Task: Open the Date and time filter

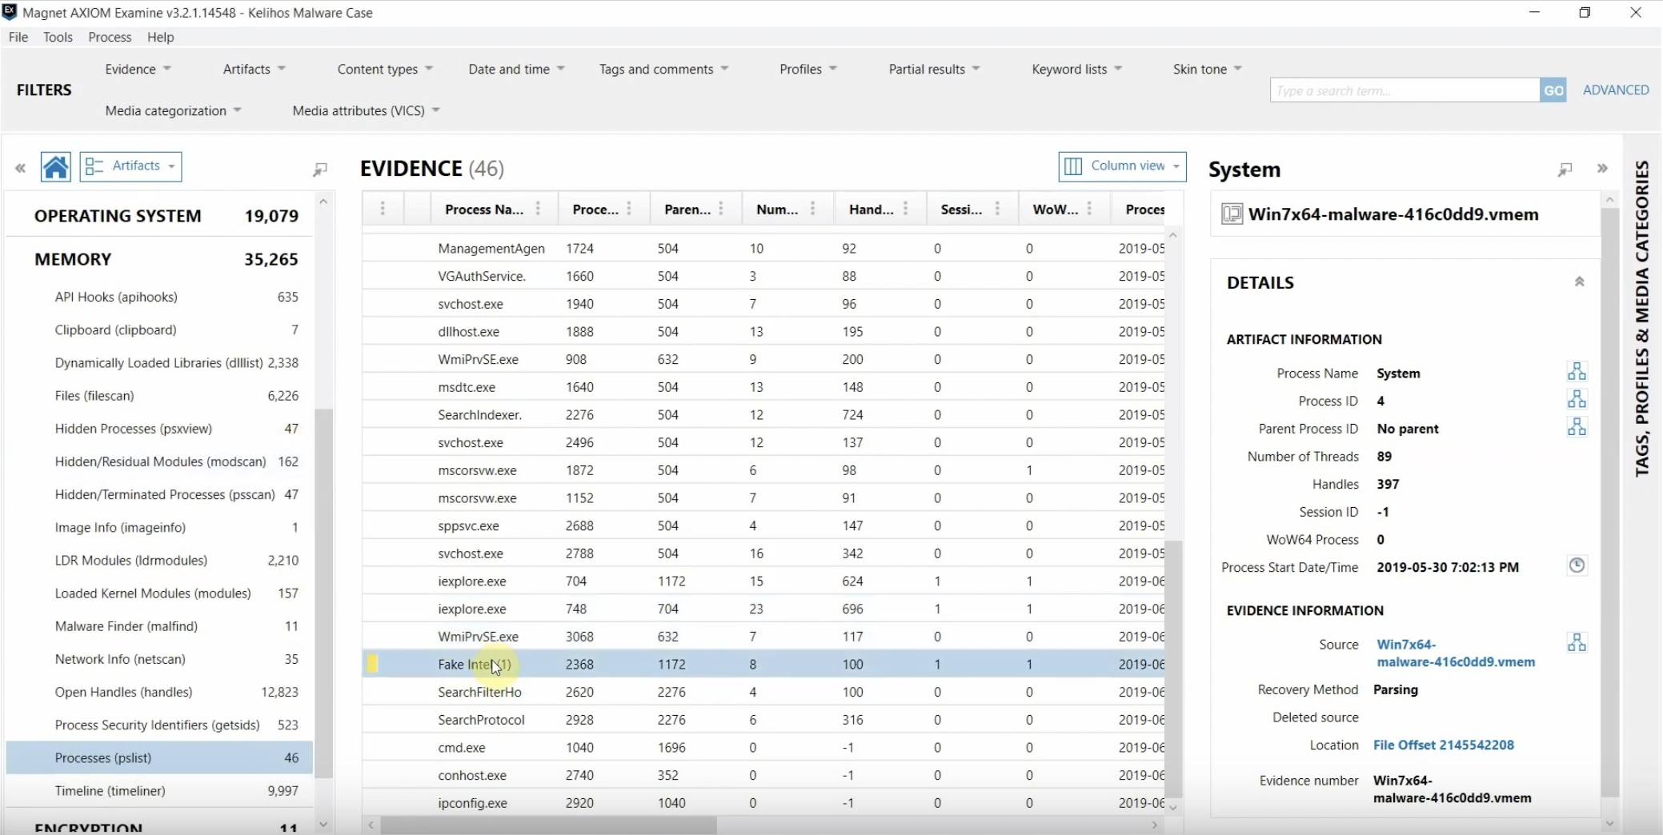Action: (516, 69)
